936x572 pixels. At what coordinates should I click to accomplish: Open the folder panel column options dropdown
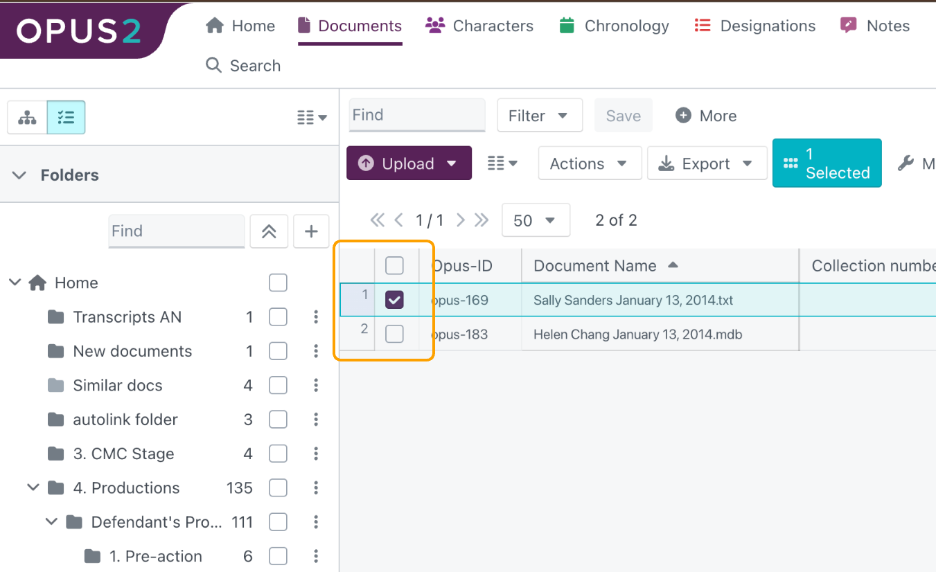[312, 118]
